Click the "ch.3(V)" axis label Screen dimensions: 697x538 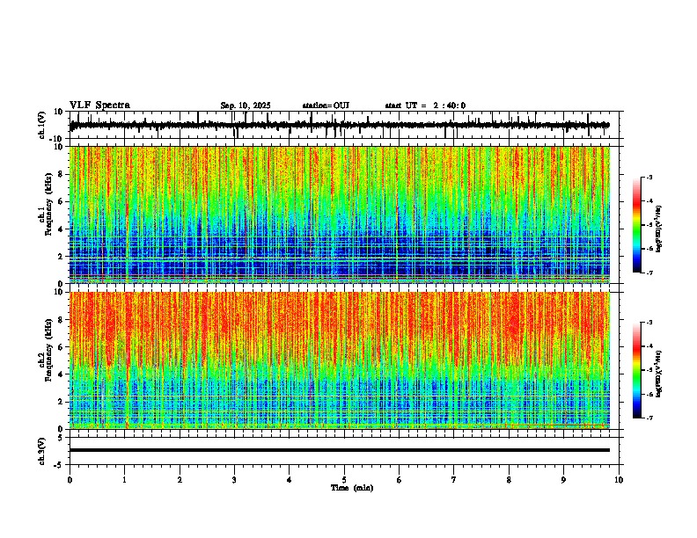[x=42, y=451]
